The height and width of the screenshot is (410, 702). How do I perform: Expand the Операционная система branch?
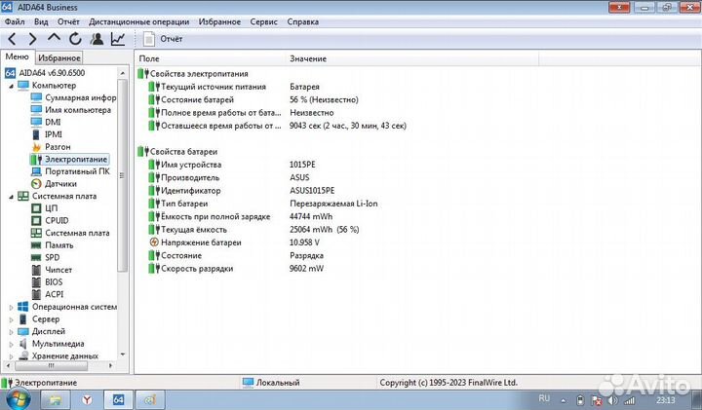11,307
